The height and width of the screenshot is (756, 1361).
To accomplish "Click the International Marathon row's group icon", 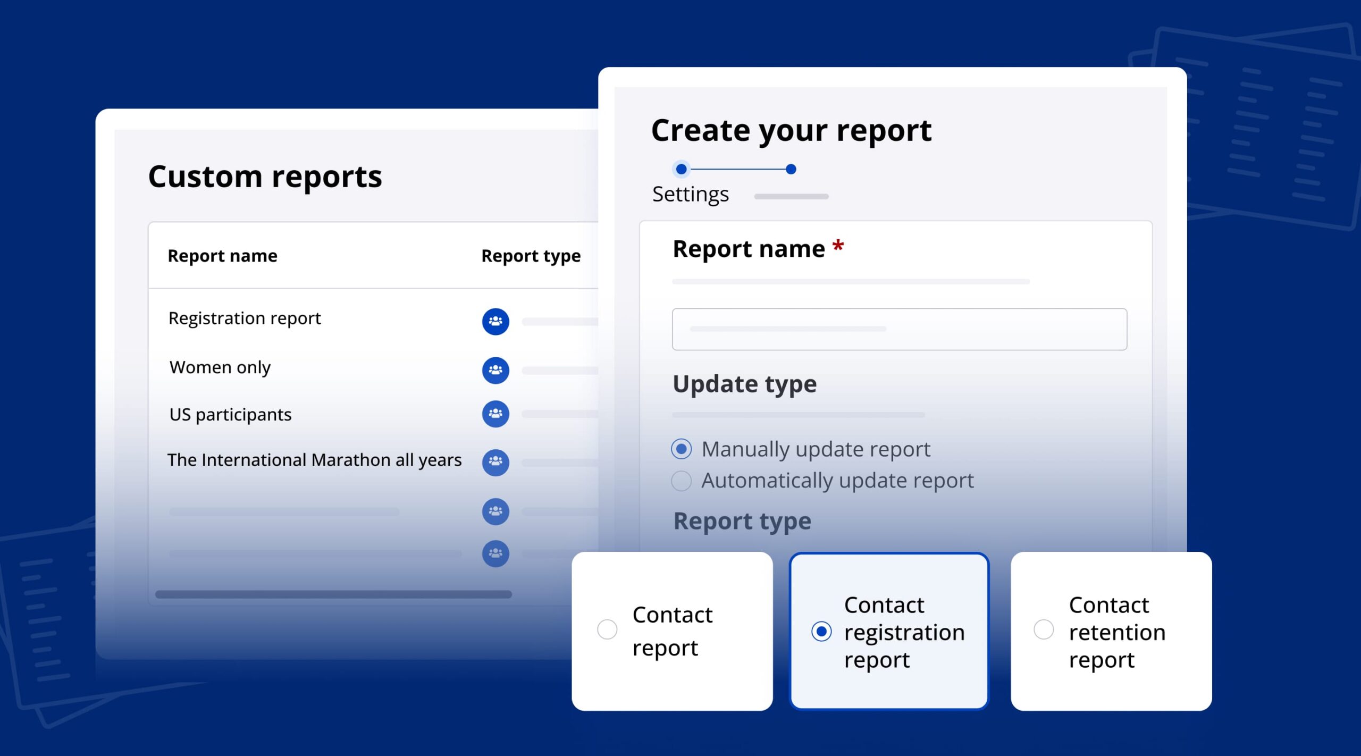I will 495,461.
